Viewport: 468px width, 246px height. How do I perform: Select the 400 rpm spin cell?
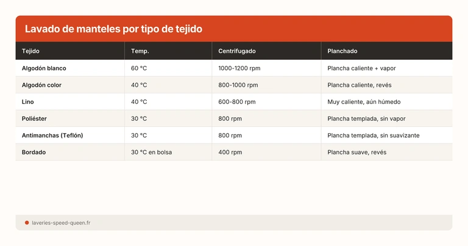[x=230, y=152]
